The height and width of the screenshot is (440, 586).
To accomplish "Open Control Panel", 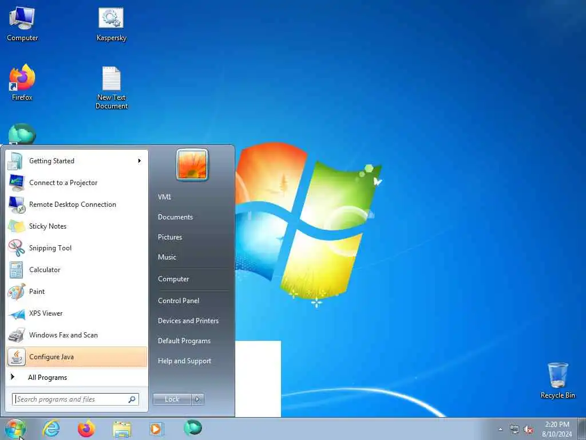I will (x=179, y=301).
